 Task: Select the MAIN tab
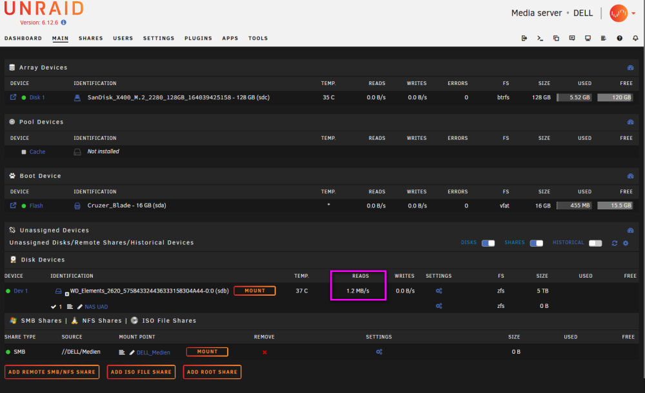60,38
